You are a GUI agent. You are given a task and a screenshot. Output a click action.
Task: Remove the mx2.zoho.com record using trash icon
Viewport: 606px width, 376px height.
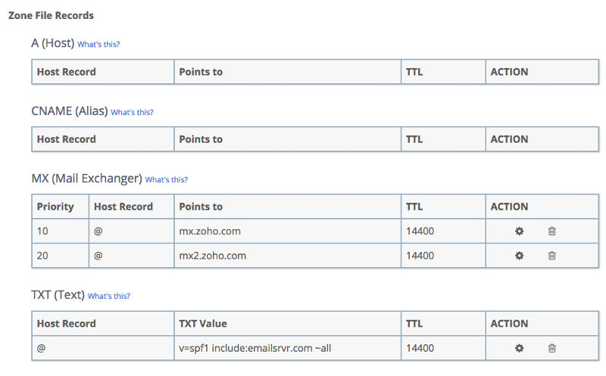(x=552, y=256)
